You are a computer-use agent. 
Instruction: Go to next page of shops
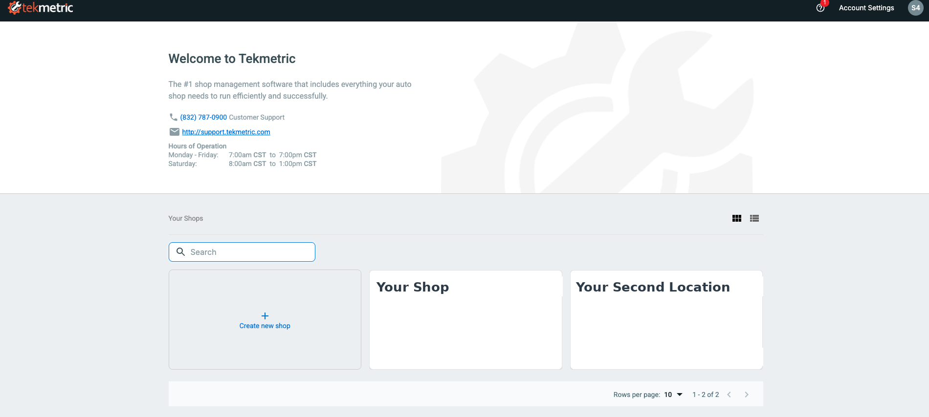pyautogui.click(x=747, y=395)
